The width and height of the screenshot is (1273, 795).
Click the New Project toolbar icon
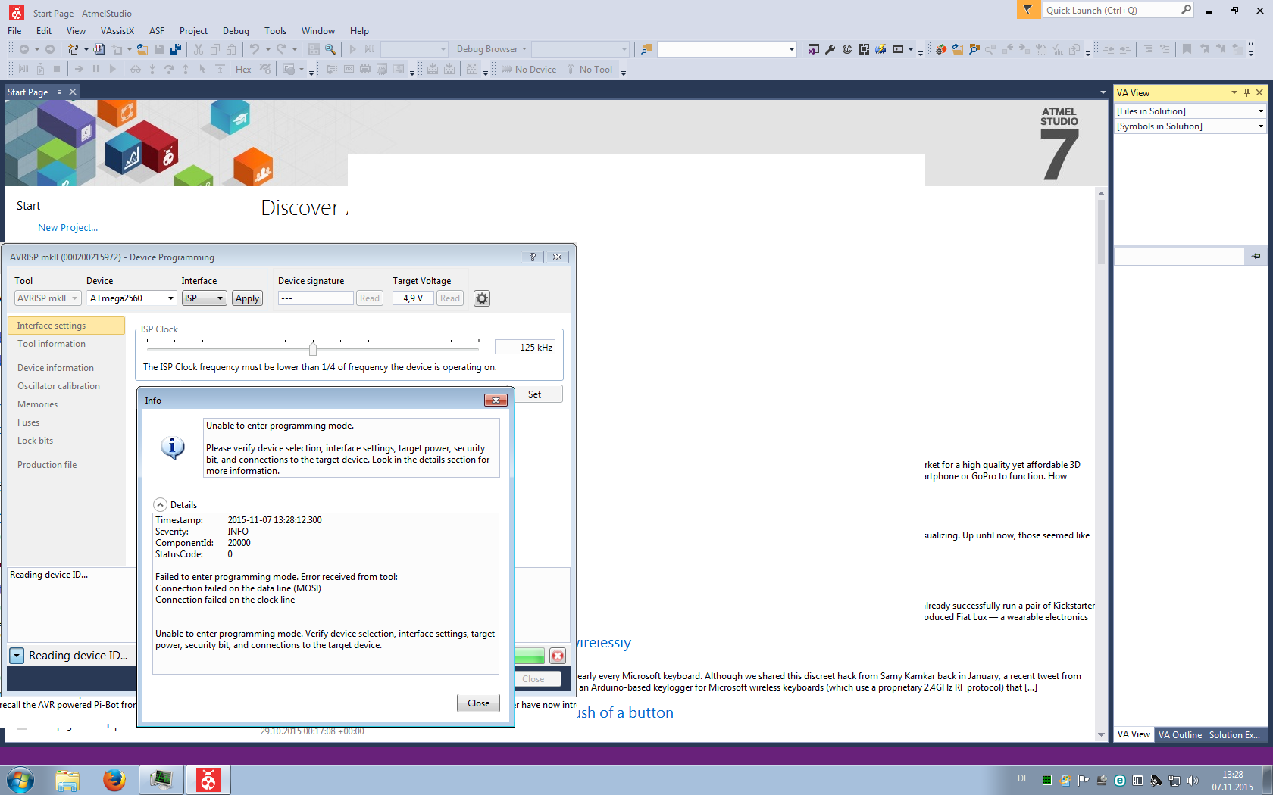(x=73, y=49)
